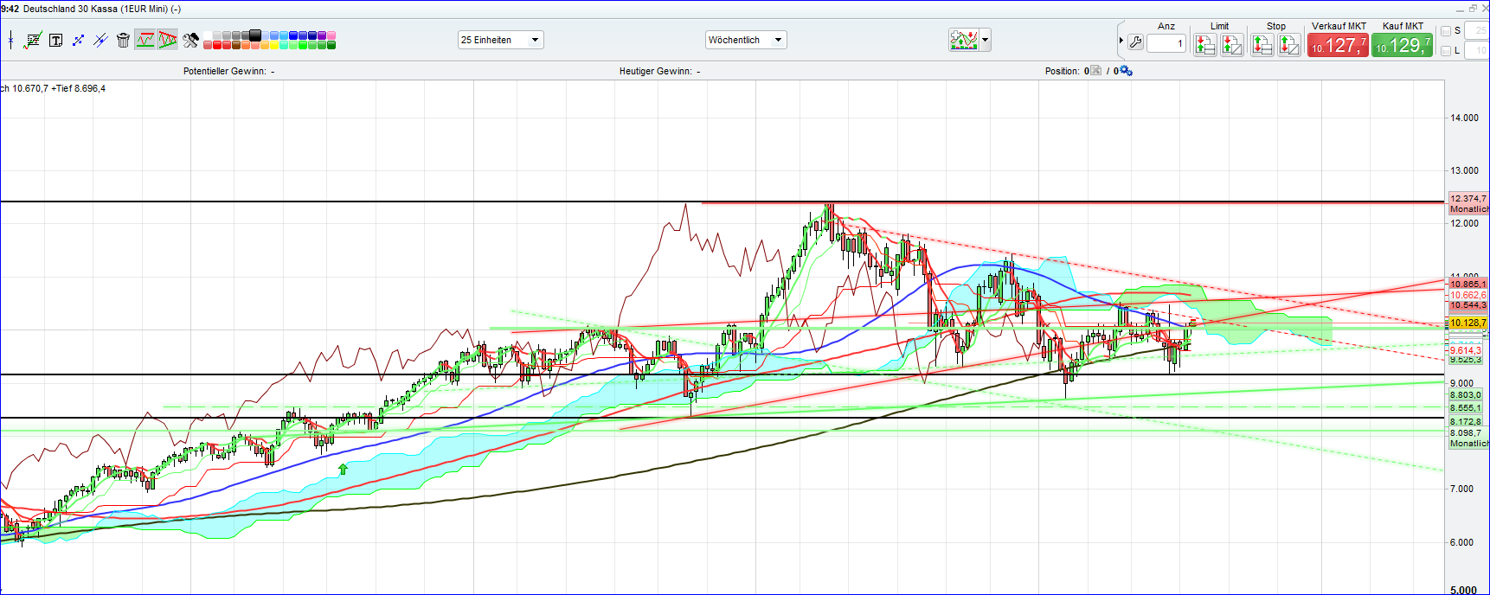Click the green Kauf MKT buy button
This screenshot has width=1490, height=595.
tap(1402, 45)
